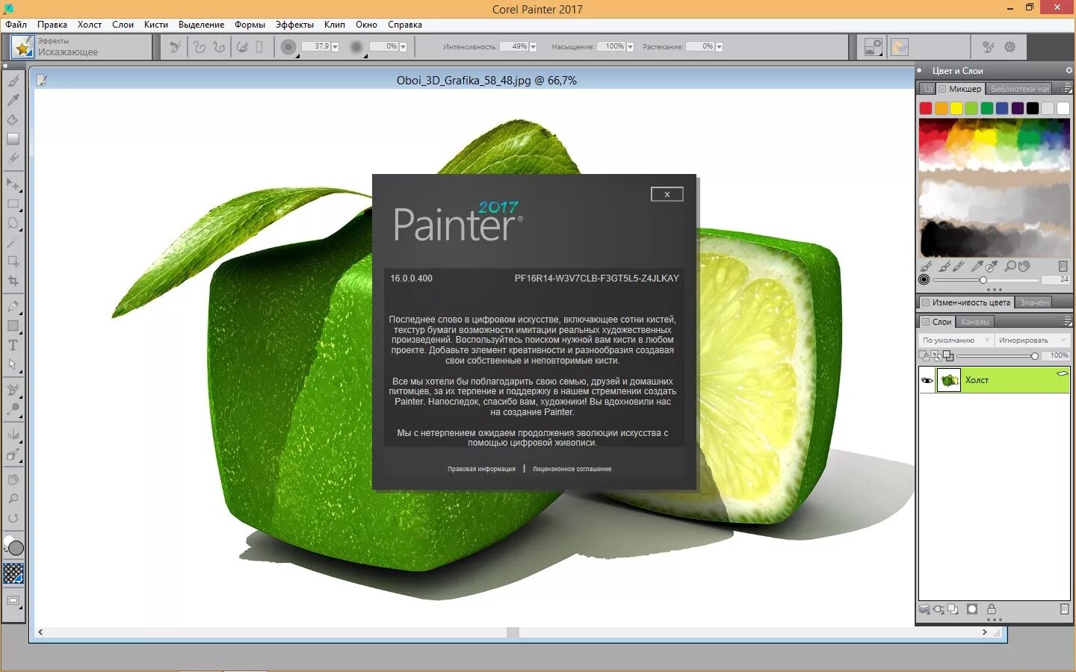Select the Text tool

13,345
